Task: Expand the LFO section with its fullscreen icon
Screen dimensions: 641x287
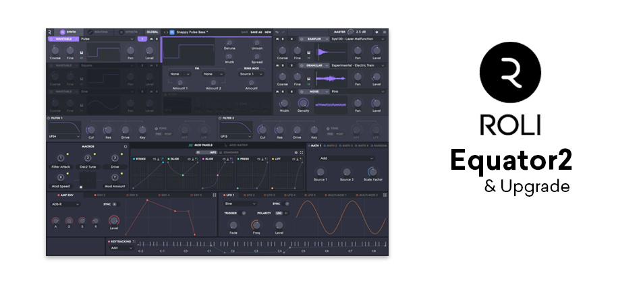Action: (x=385, y=195)
